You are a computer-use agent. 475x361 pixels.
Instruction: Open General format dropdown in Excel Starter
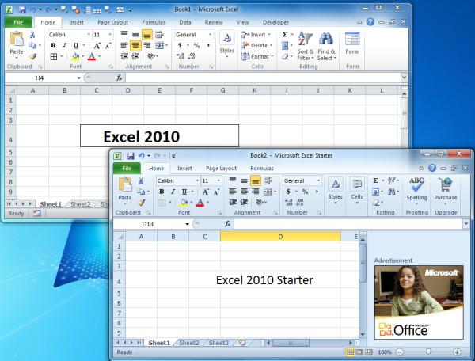(x=318, y=180)
